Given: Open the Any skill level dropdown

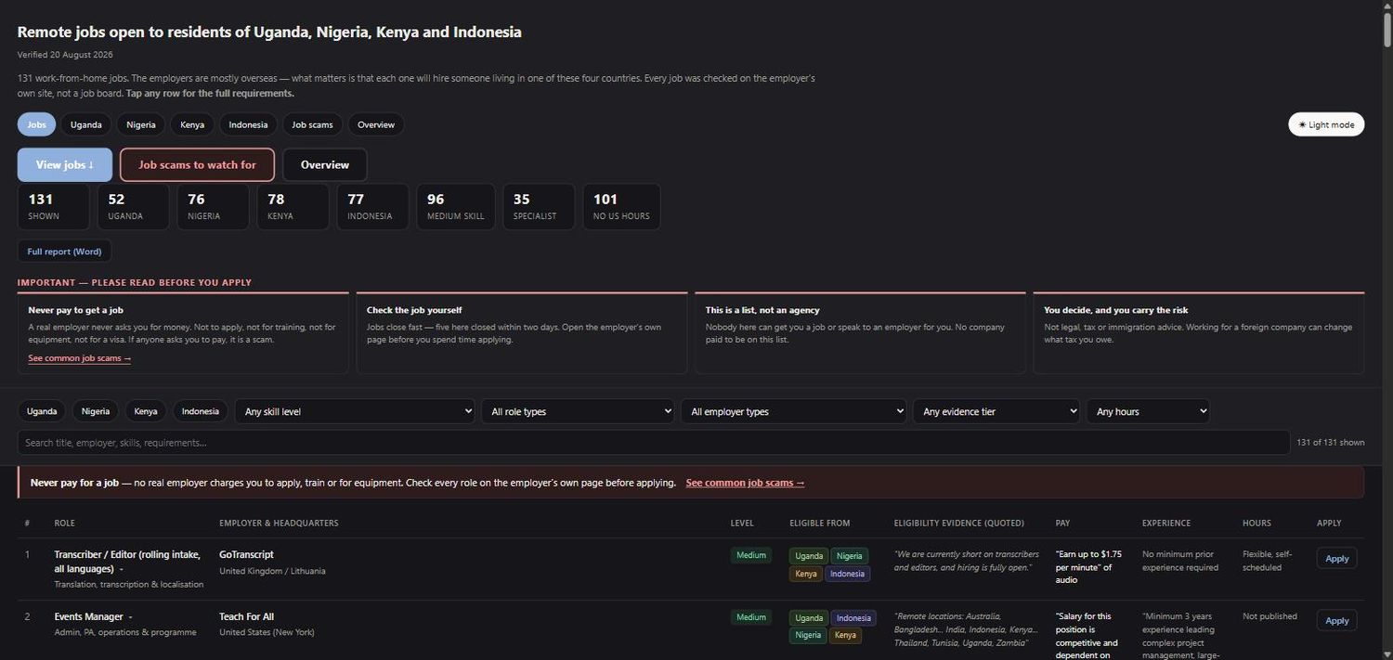Looking at the screenshot, I should [355, 411].
